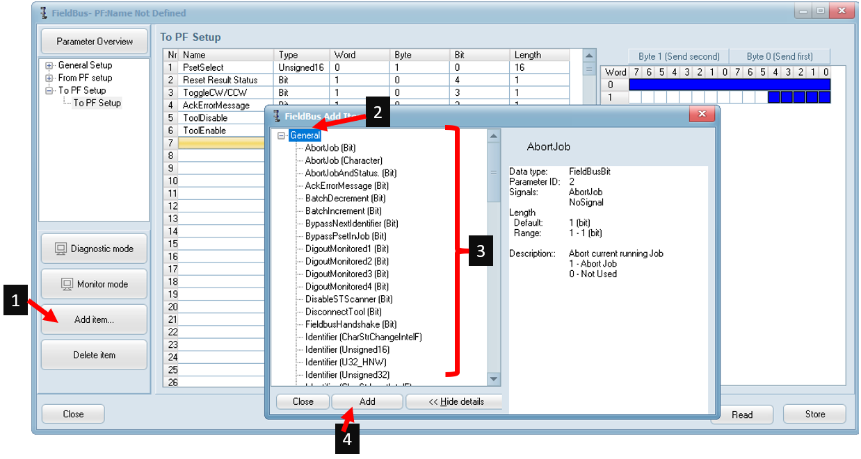Click the highlighted empty Name cell in row 7
This screenshot has width=861, height=459.
(222, 143)
